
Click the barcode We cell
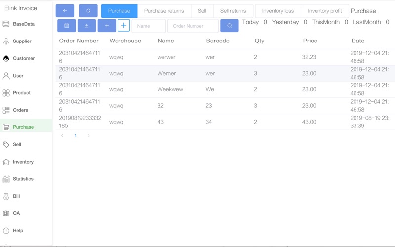(x=210, y=89)
